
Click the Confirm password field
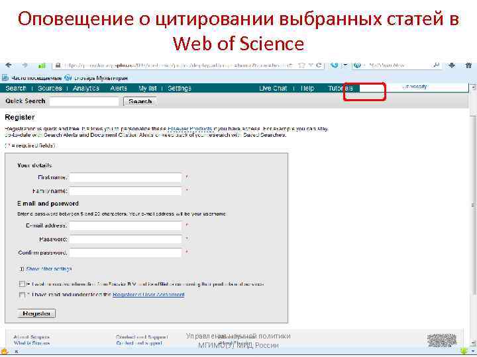(125, 253)
